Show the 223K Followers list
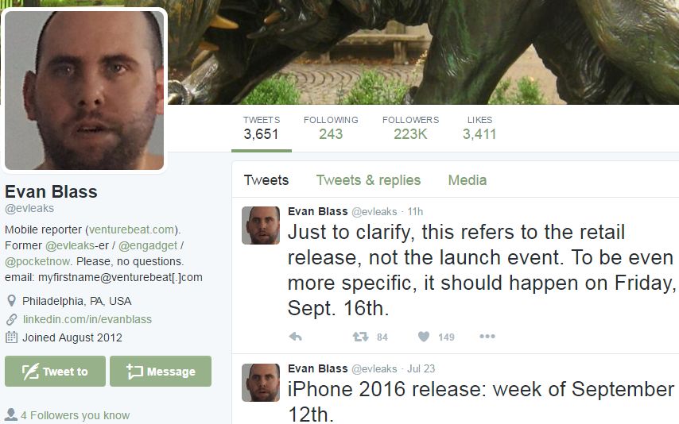 click(x=410, y=129)
